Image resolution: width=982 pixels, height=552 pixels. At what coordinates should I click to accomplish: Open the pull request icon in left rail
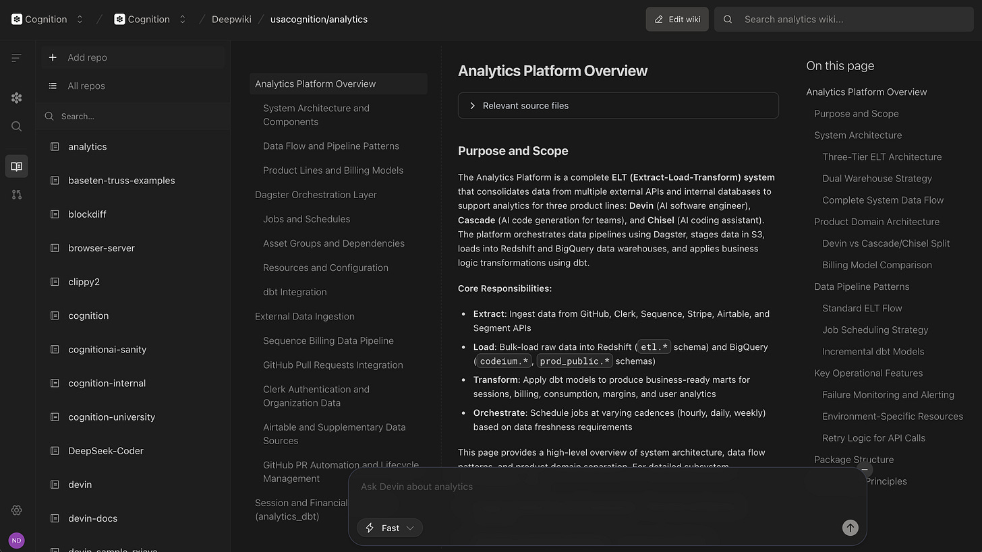[17, 195]
